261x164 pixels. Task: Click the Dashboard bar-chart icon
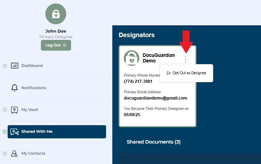point(15,66)
